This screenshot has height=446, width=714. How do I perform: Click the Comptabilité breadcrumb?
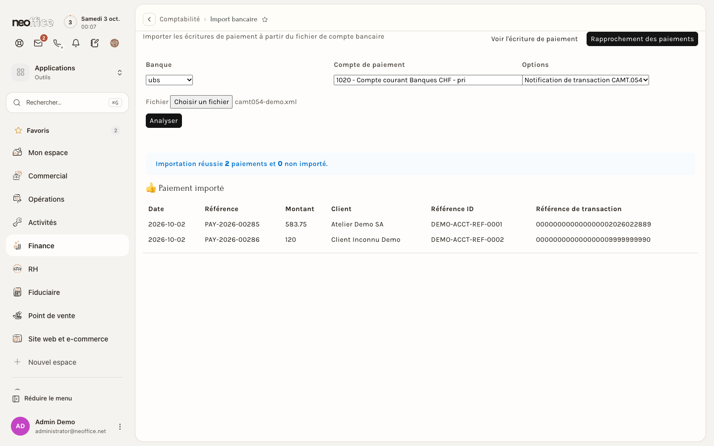(179, 19)
